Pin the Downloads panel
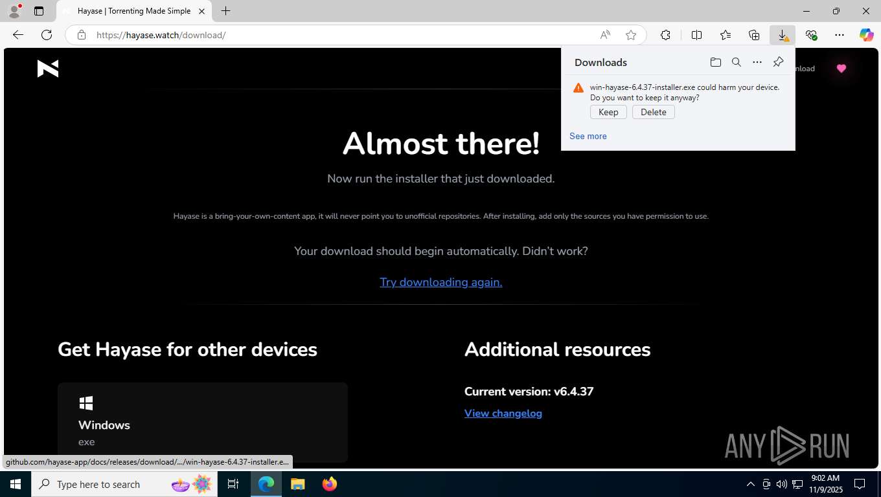The height and width of the screenshot is (497, 881). pyautogui.click(x=778, y=62)
